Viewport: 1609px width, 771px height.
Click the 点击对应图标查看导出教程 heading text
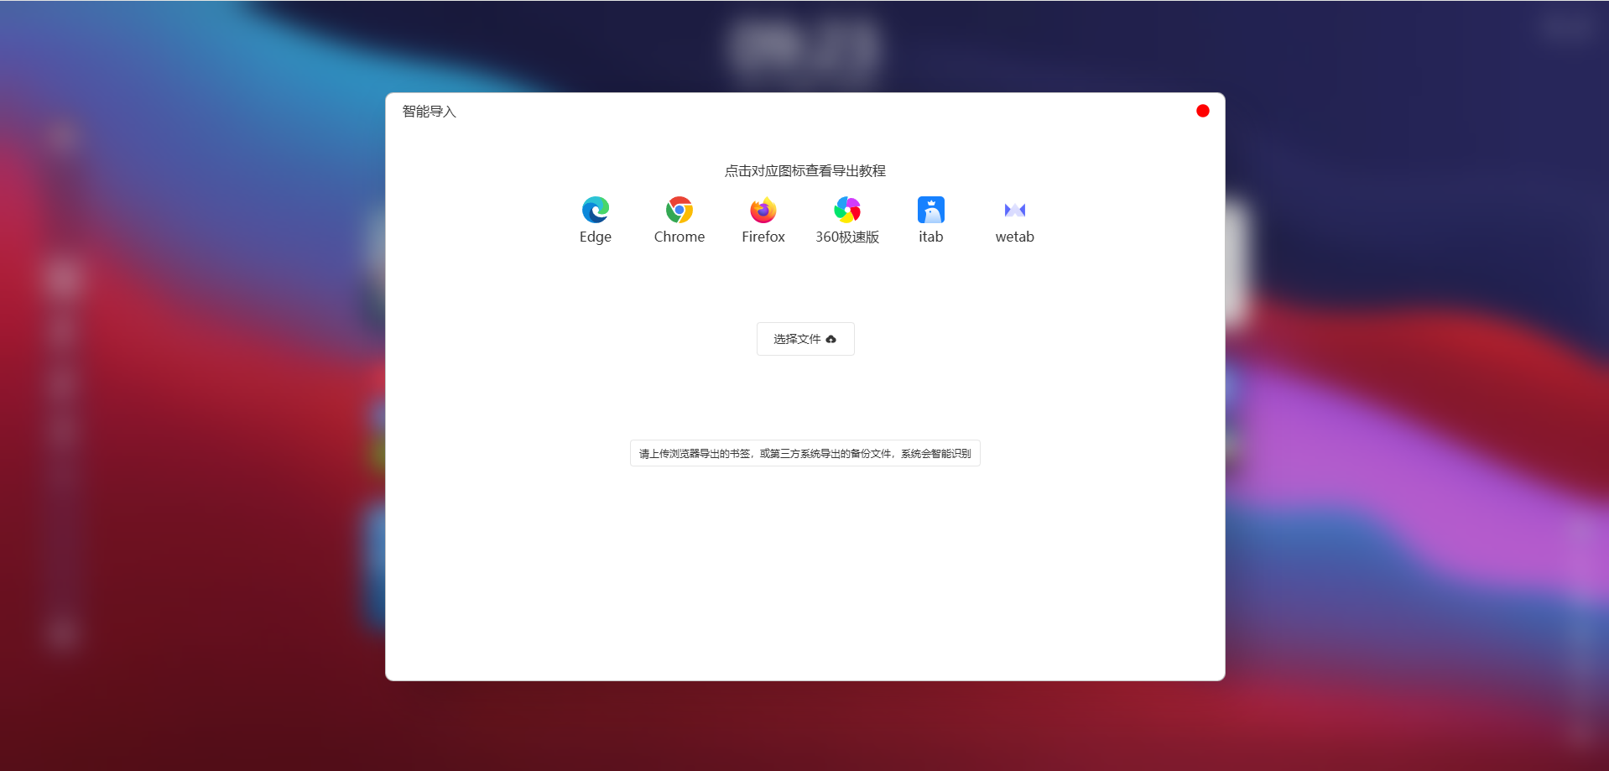[805, 171]
